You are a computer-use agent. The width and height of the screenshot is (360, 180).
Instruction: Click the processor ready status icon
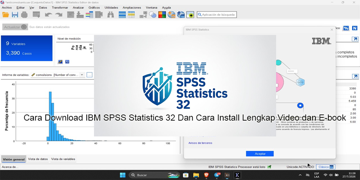(x=270, y=167)
